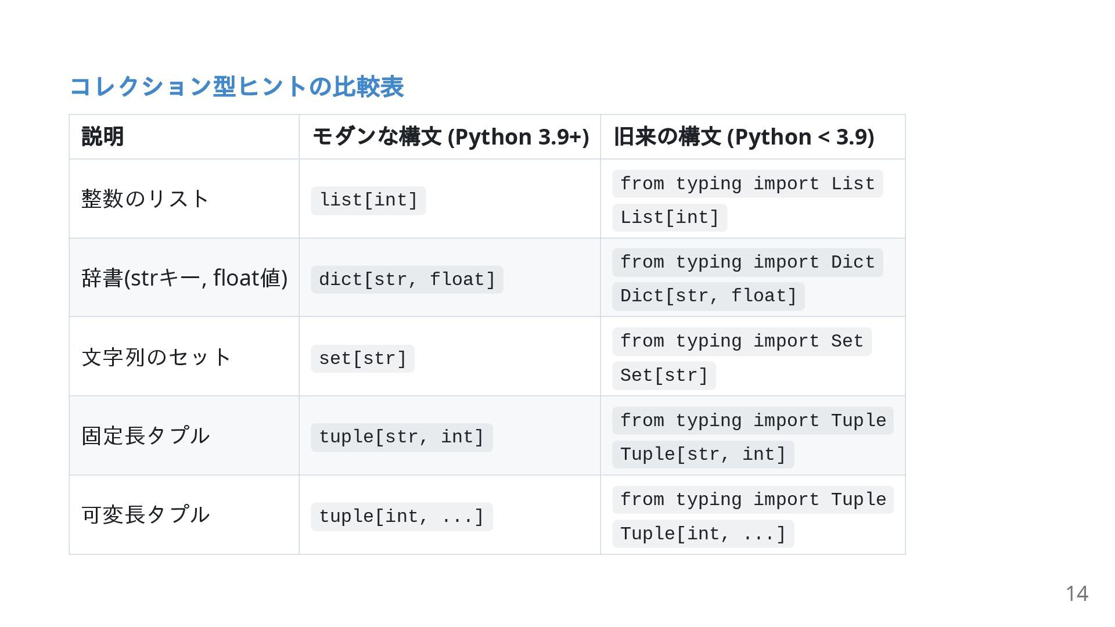Click 'from typing import Tuple' in 可変長タプル row
The image size is (1115, 627).
[x=753, y=500]
